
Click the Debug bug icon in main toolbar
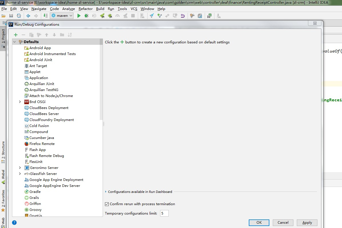87,16
